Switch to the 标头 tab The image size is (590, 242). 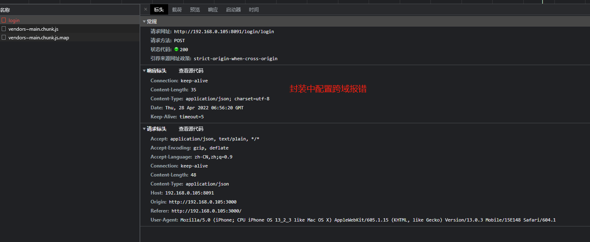tap(159, 10)
